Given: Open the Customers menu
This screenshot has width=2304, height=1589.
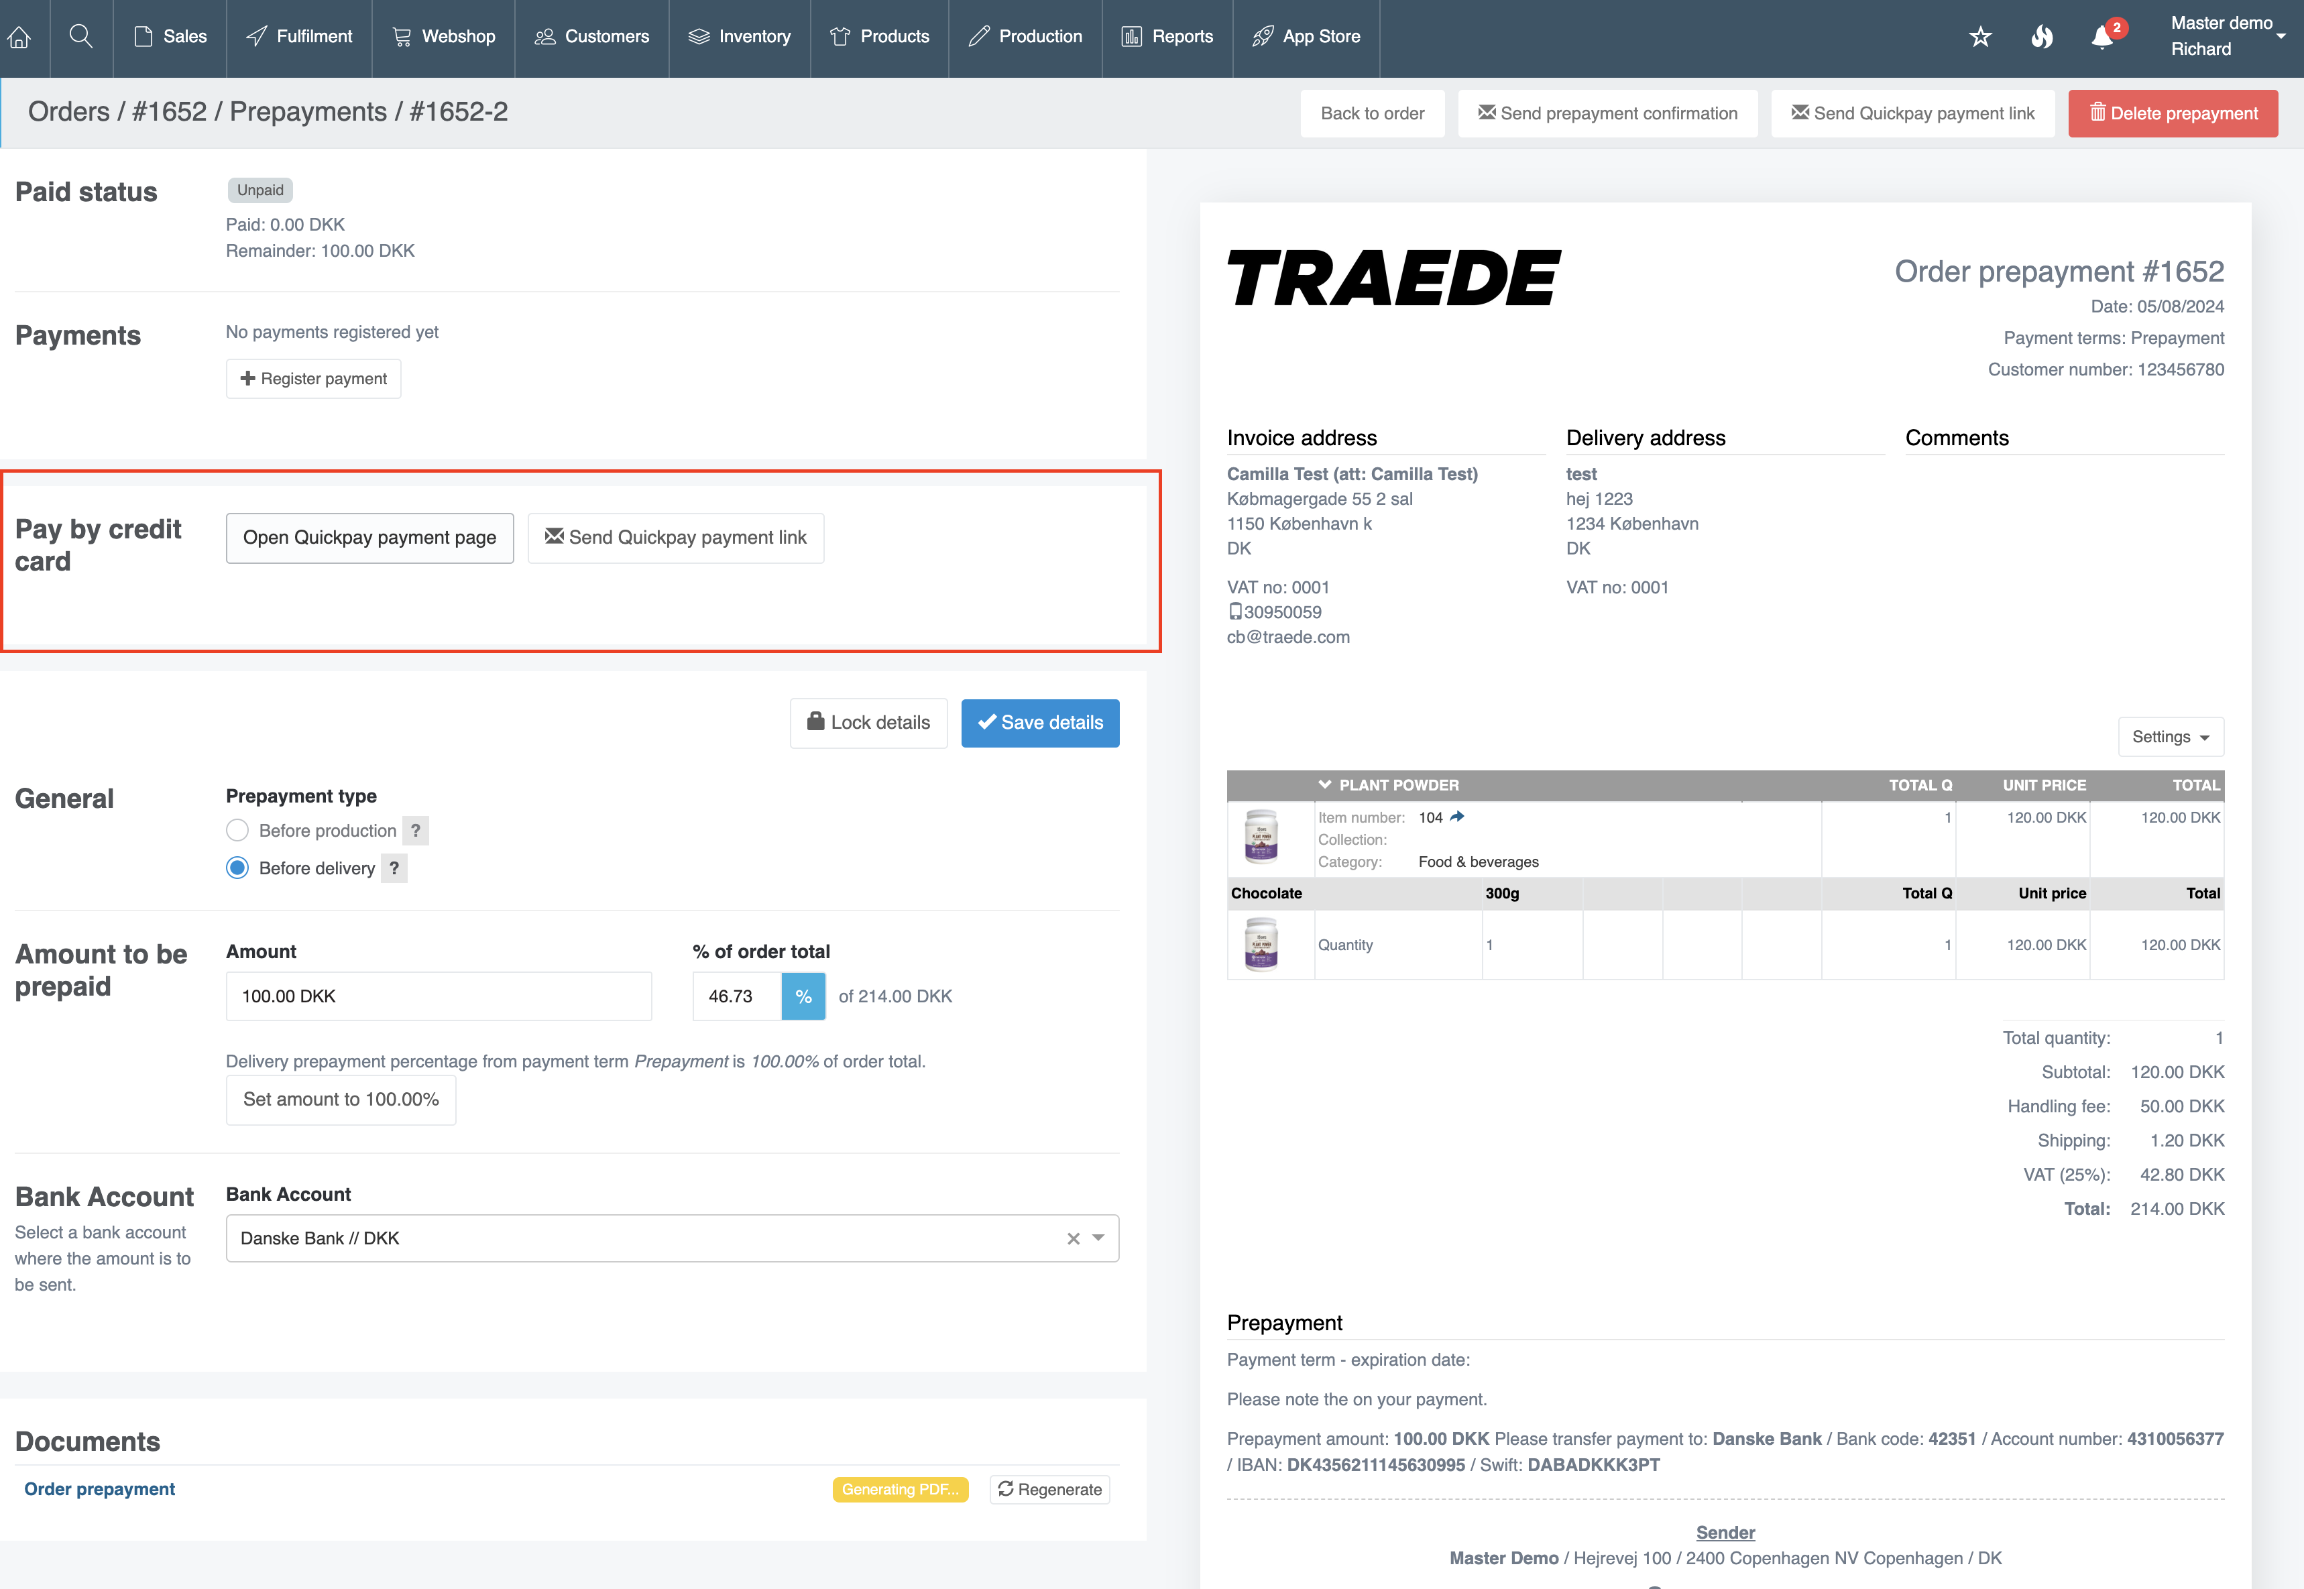Looking at the screenshot, I should (593, 37).
